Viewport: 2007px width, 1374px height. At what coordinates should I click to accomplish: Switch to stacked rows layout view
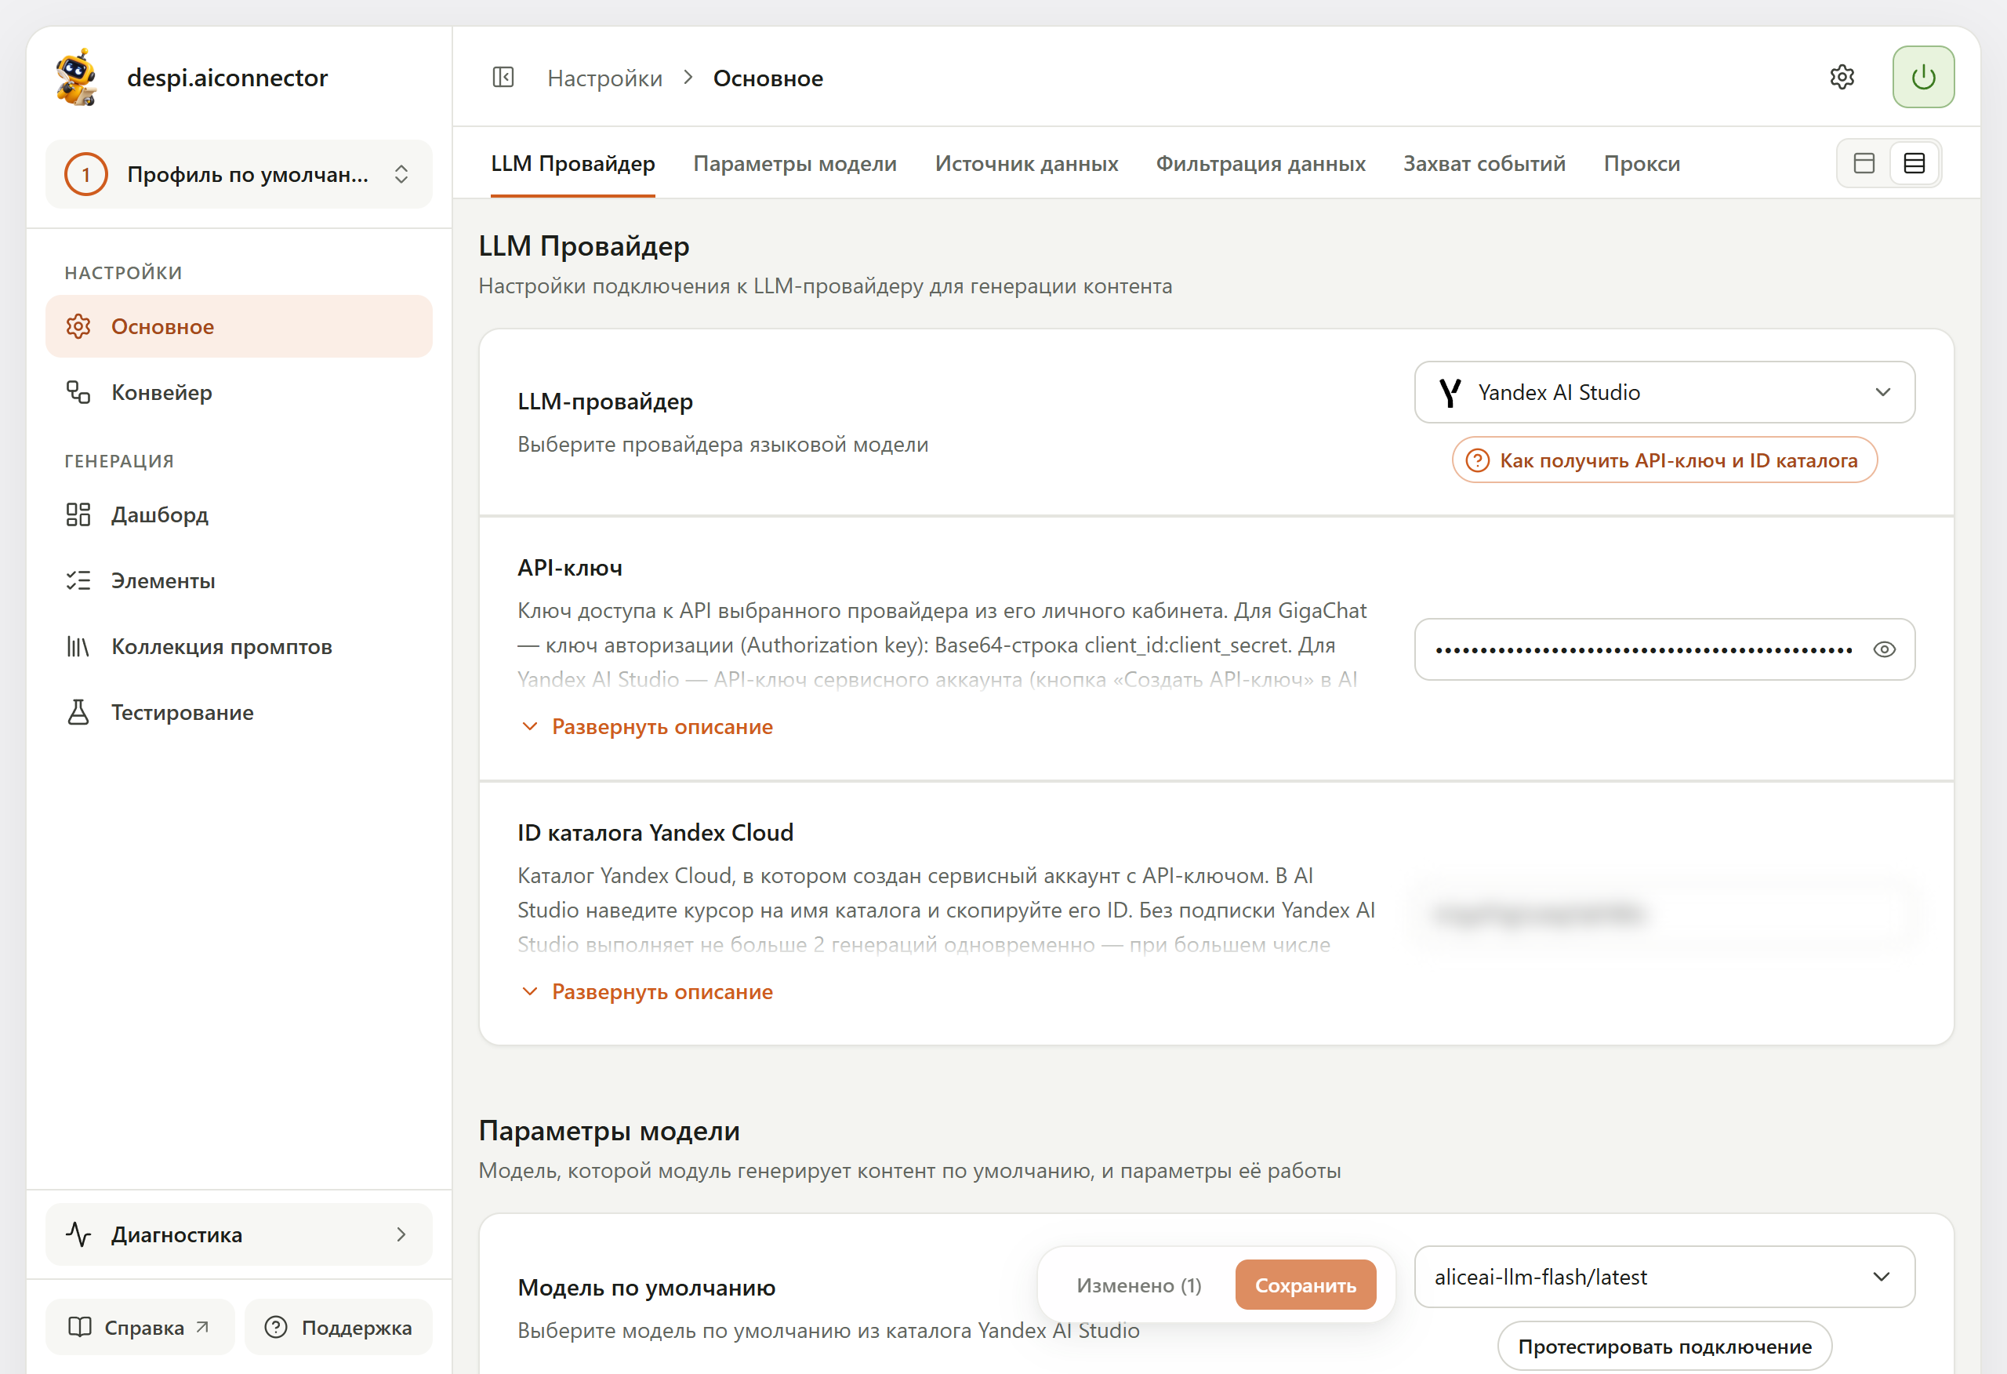(1914, 163)
